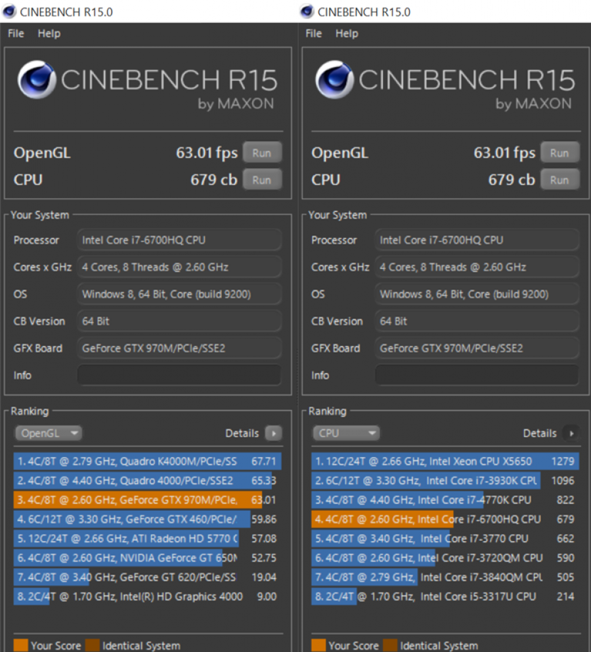Click the Your Score orange swatch in left window
591x652 pixels.
pos(20,645)
